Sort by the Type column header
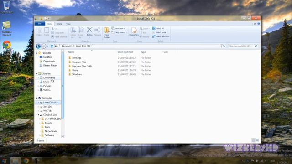292x164 pixels. [x=143, y=52]
